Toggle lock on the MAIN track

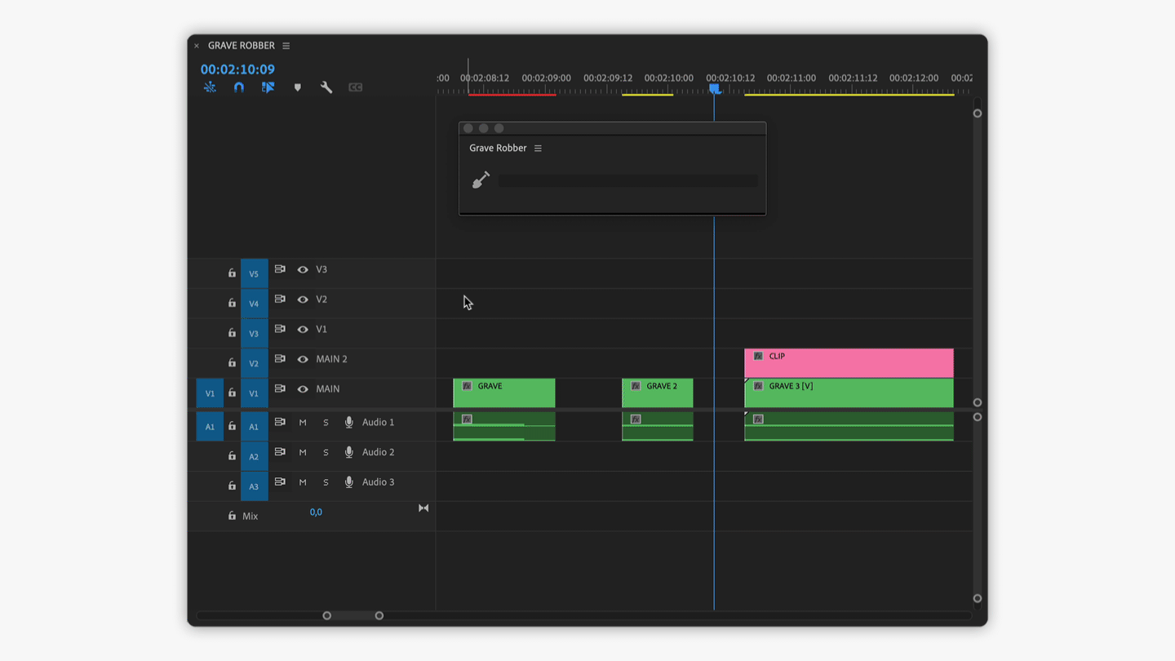click(x=232, y=393)
